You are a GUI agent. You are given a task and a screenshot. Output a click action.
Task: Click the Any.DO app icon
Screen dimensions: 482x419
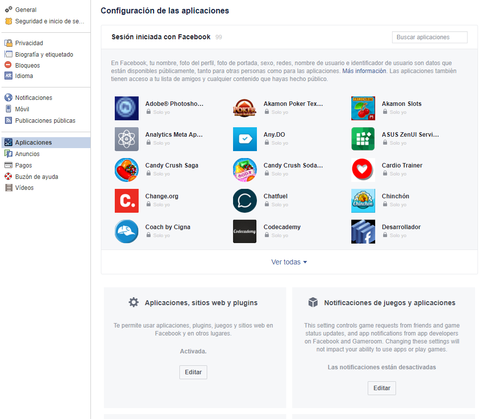pyautogui.click(x=245, y=139)
